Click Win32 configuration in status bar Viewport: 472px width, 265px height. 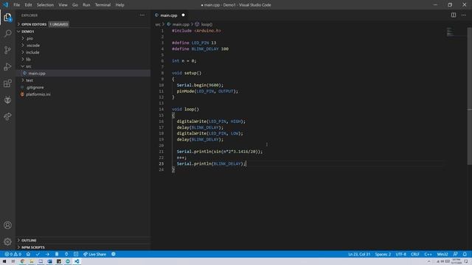tap(442, 254)
